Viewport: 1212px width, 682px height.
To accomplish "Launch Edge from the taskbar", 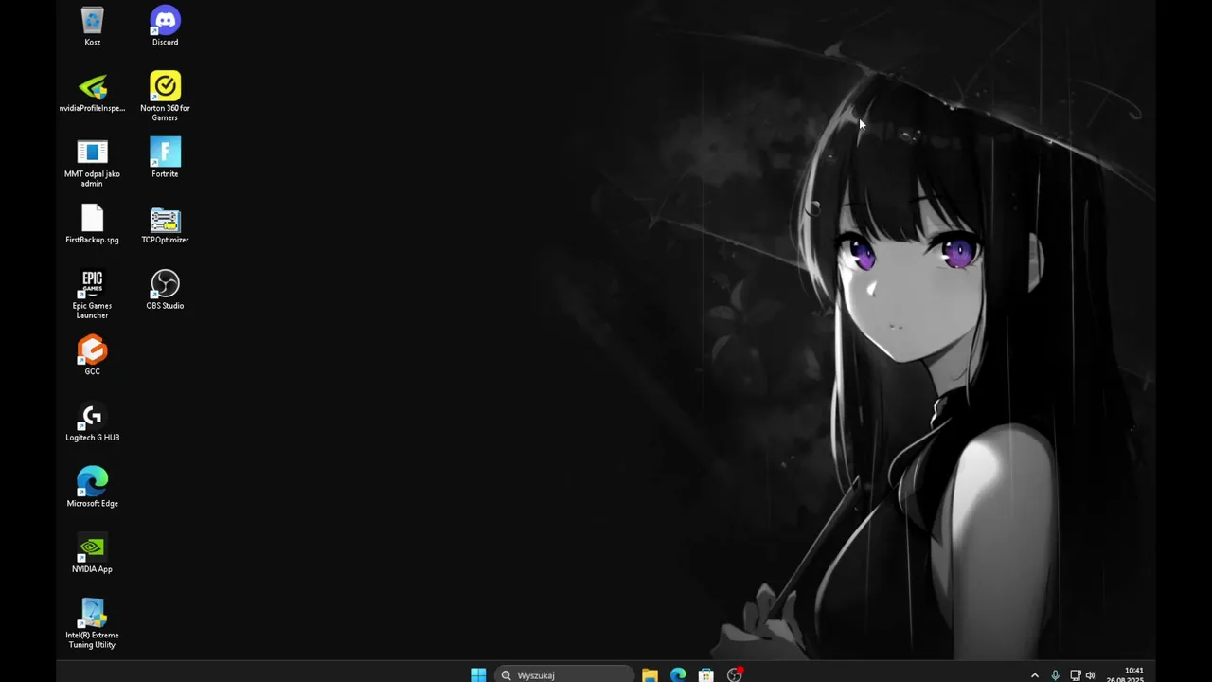I will point(678,674).
